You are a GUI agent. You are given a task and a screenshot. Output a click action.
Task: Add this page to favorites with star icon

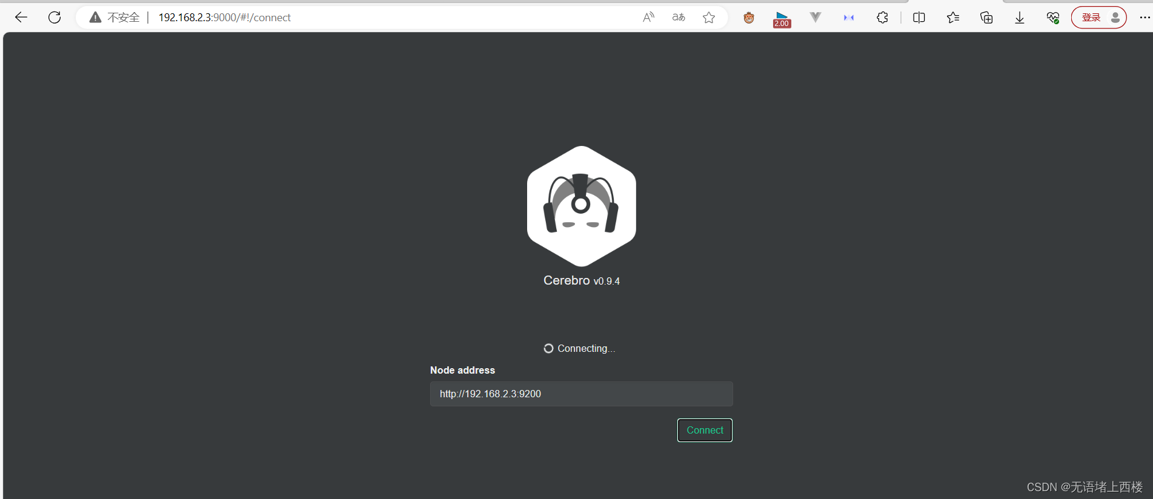click(x=709, y=18)
